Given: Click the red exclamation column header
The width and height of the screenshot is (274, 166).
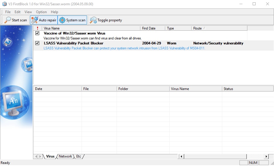Looking at the screenshot, I should 37,28.
